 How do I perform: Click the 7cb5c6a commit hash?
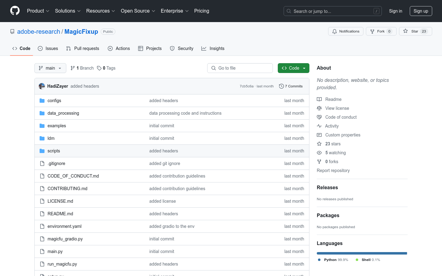coord(246,86)
